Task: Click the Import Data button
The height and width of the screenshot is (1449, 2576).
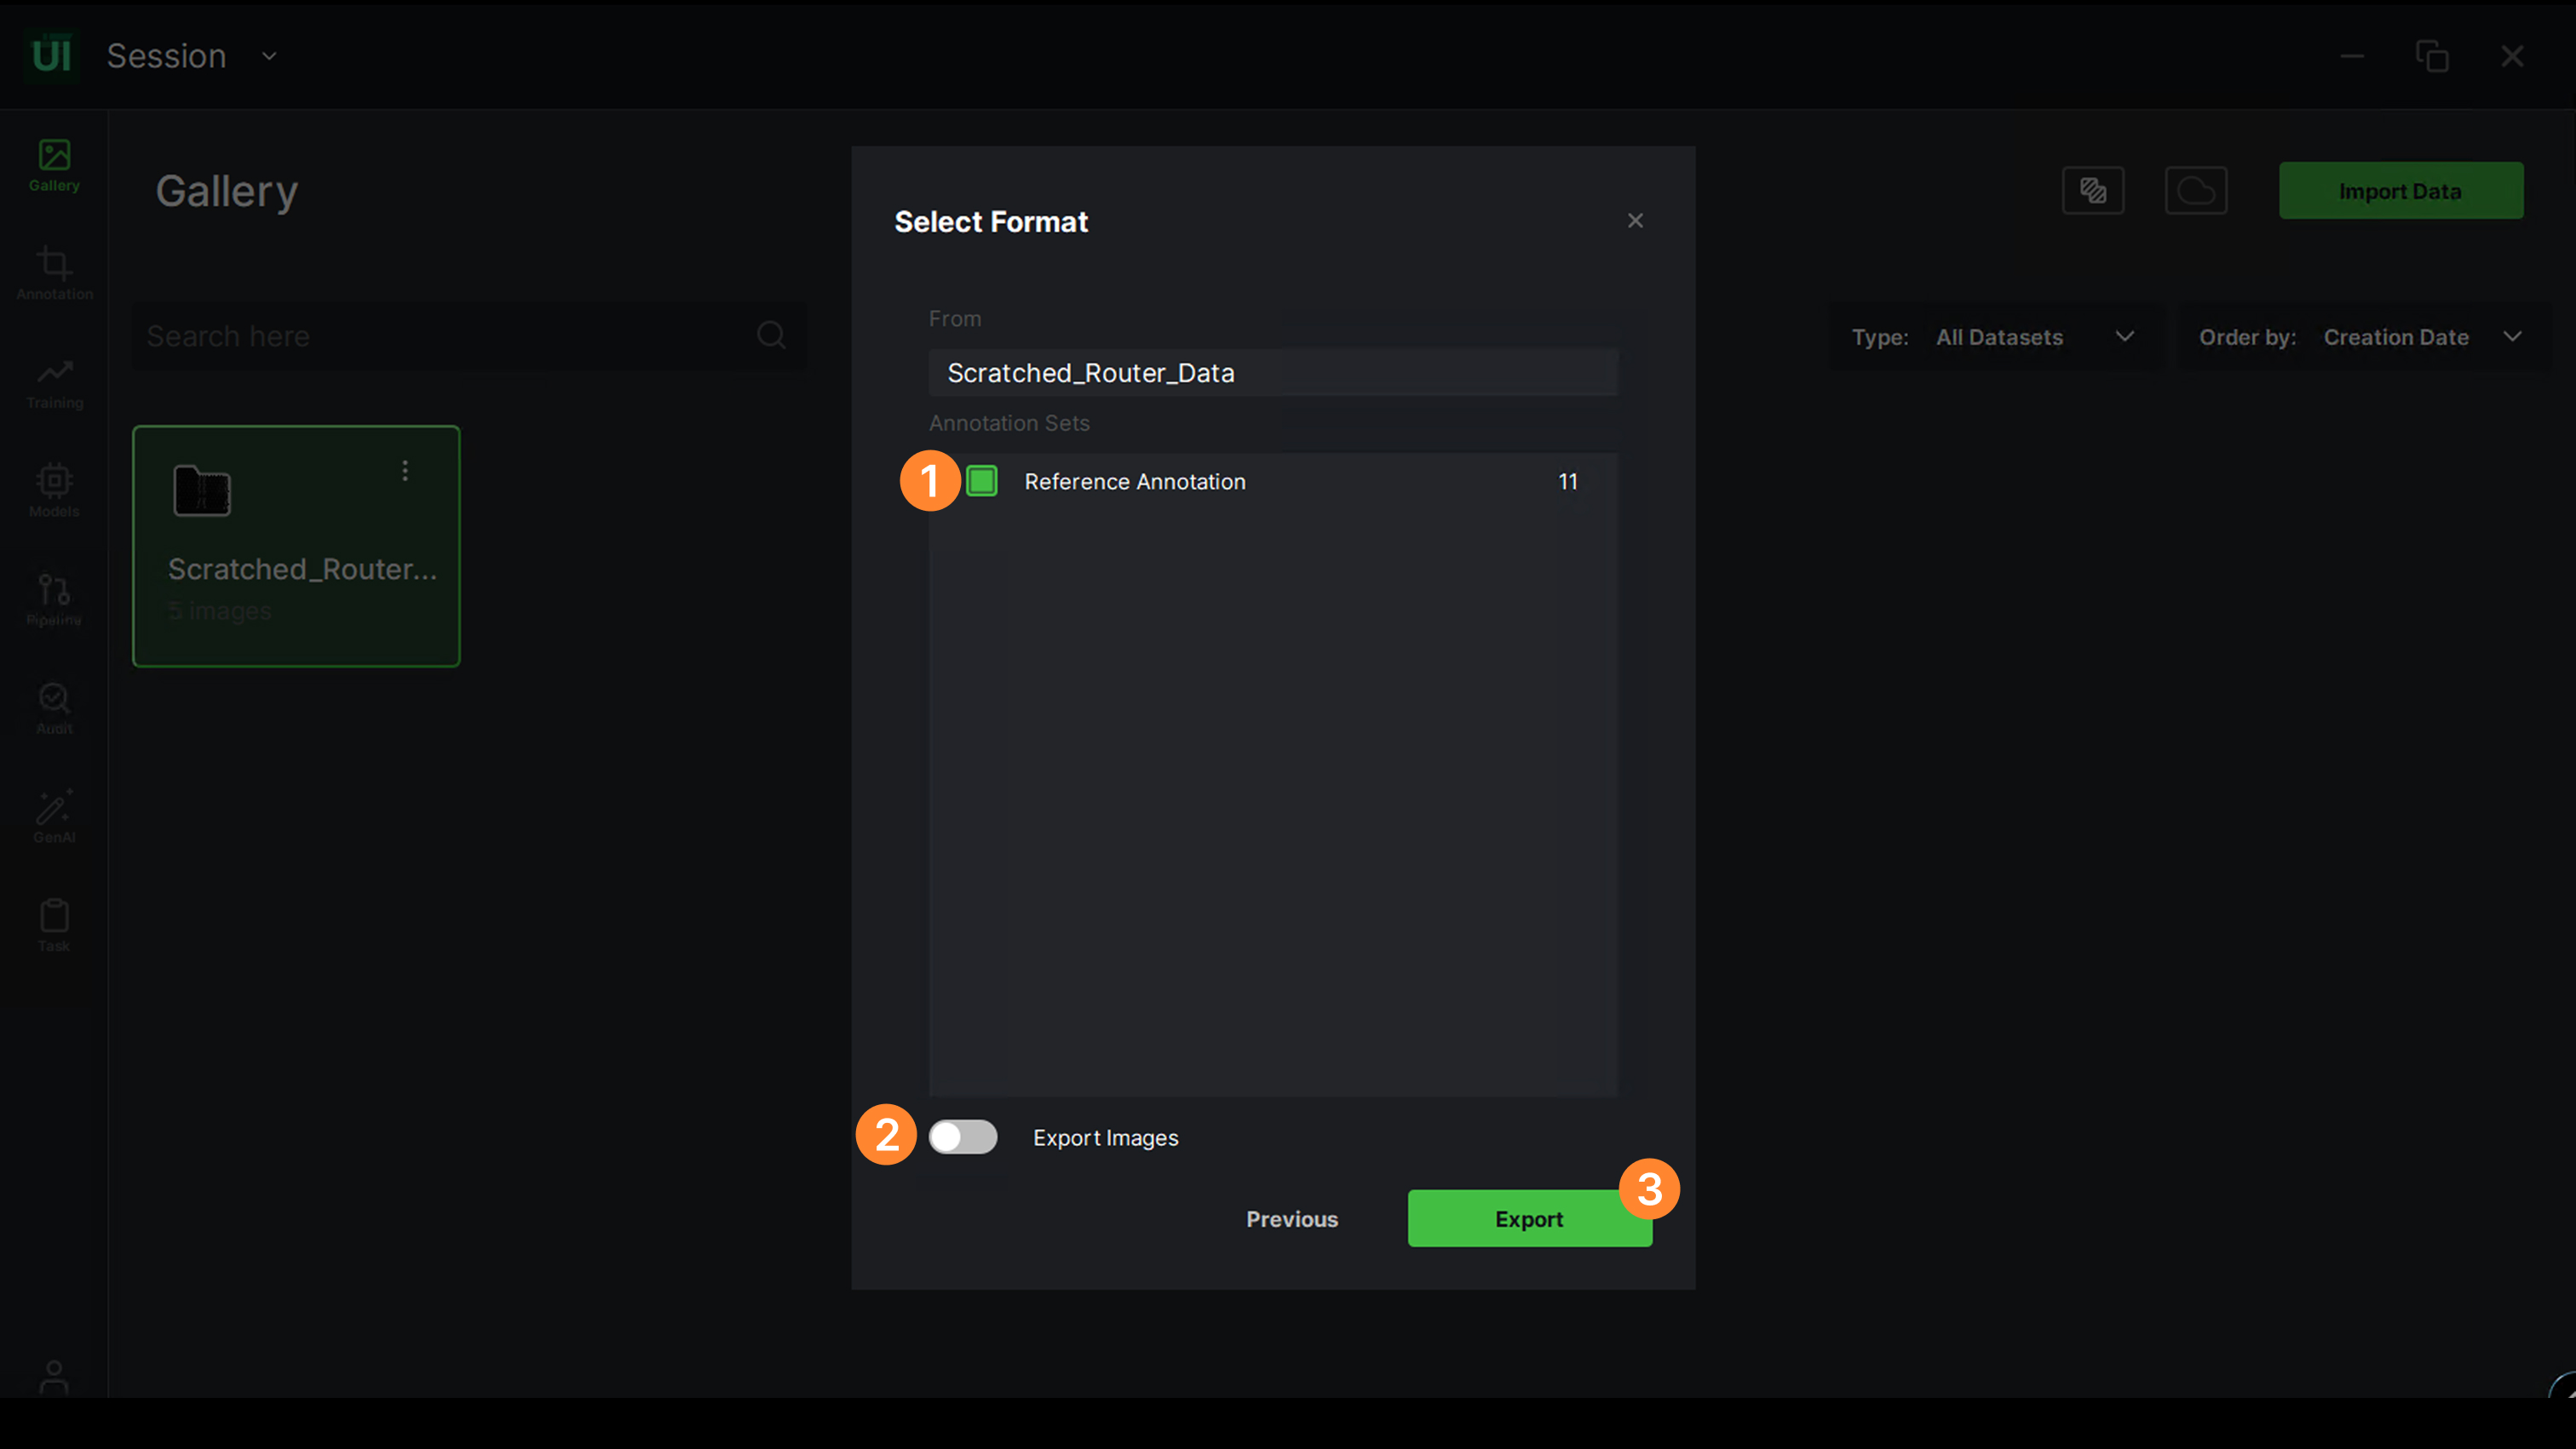Action: pyautogui.click(x=2400, y=191)
